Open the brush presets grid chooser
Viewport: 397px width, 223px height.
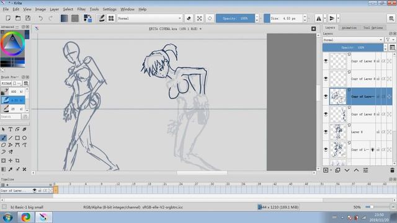pos(111,18)
